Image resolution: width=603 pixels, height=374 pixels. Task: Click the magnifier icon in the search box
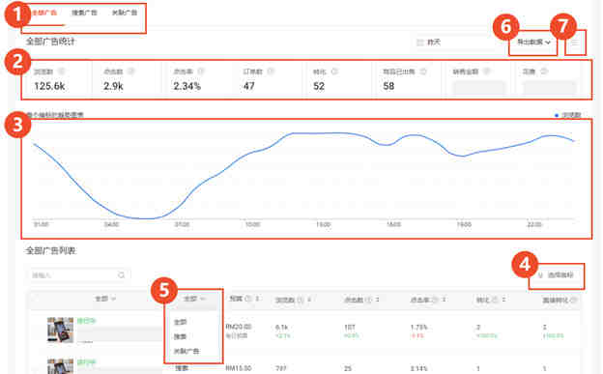tap(122, 275)
